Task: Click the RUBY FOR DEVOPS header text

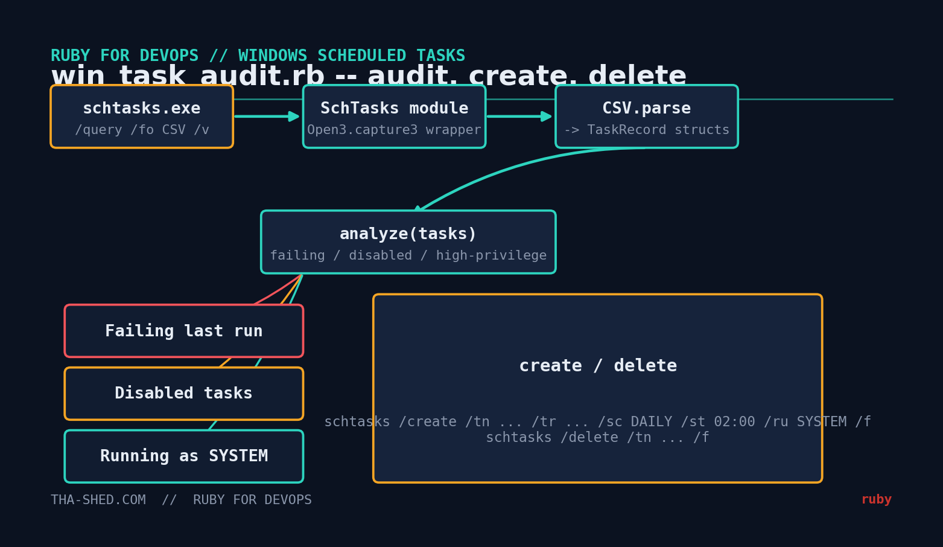Action: pyautogui.click(x=258, y=56)
